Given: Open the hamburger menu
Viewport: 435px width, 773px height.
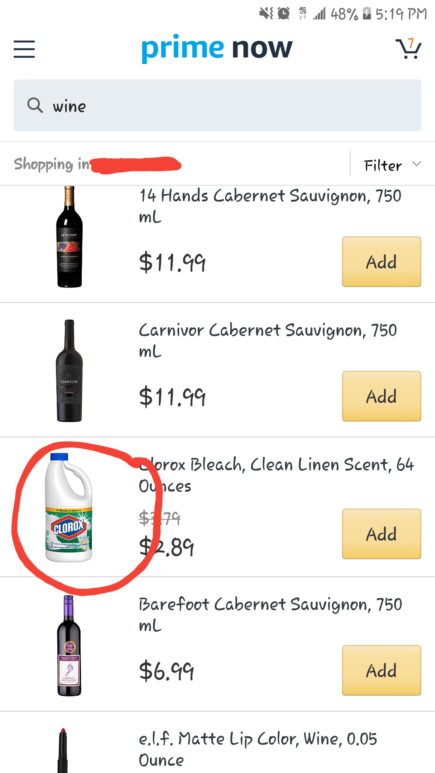Looking at the screenshot, I should 24,49.
